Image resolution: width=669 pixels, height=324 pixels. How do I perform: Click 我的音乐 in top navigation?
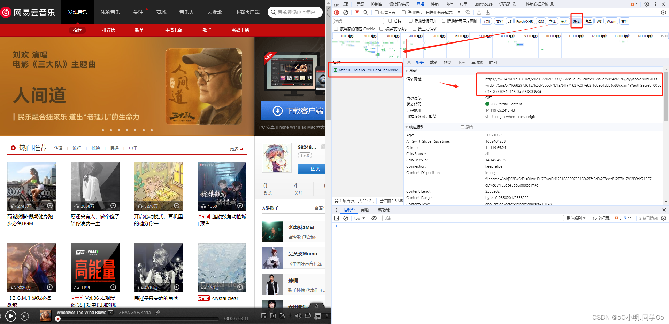click(110, 12)
